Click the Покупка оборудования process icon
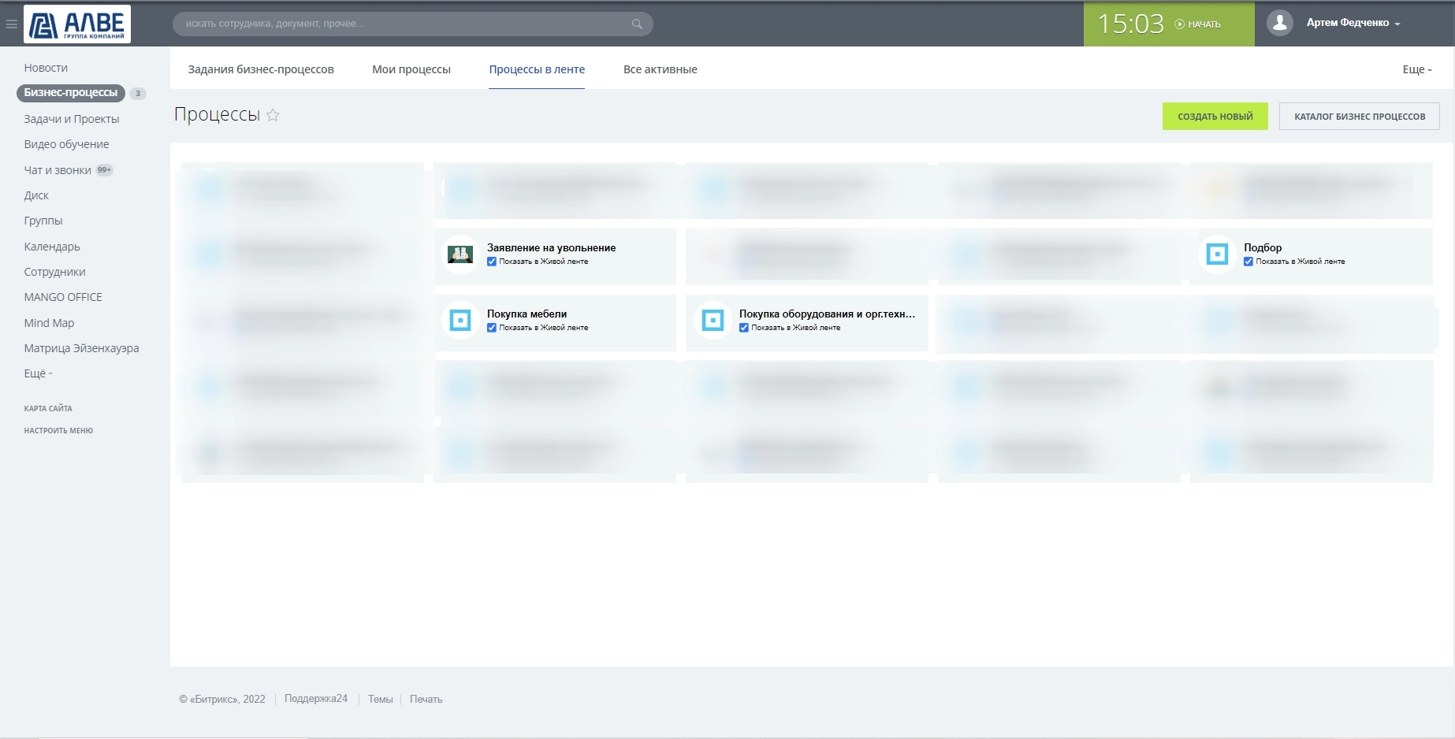 coord(713,320)
